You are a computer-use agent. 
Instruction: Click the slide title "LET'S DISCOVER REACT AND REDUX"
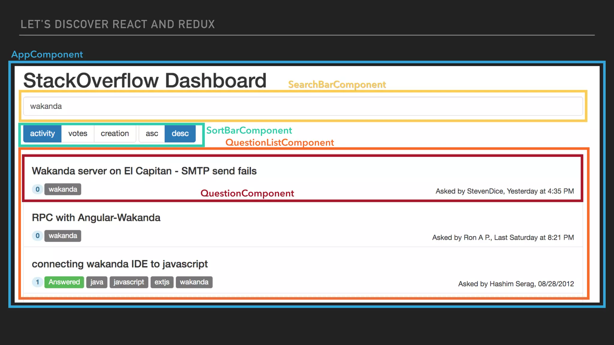(x=118, y=24)
